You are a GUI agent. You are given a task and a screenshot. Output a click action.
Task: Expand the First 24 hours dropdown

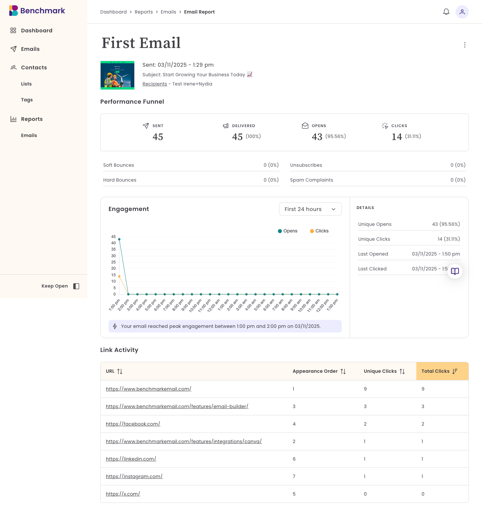click(310, 209)
